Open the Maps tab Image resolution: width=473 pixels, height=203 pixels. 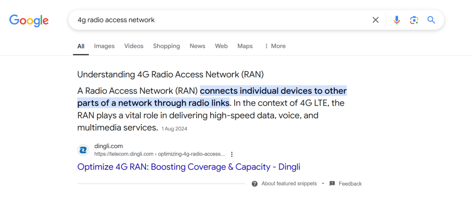[245, 46]
